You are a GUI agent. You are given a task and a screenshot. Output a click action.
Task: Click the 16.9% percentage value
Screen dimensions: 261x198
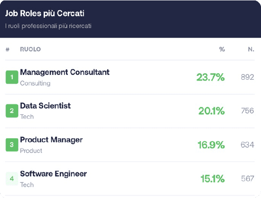click(211, 145)
